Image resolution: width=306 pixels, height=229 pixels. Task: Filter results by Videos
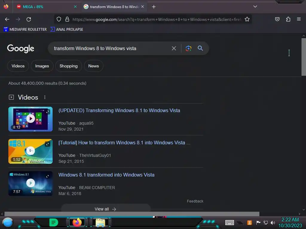(x=18, y=66)
